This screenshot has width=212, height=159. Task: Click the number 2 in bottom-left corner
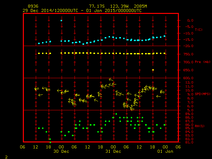(6, 156)
